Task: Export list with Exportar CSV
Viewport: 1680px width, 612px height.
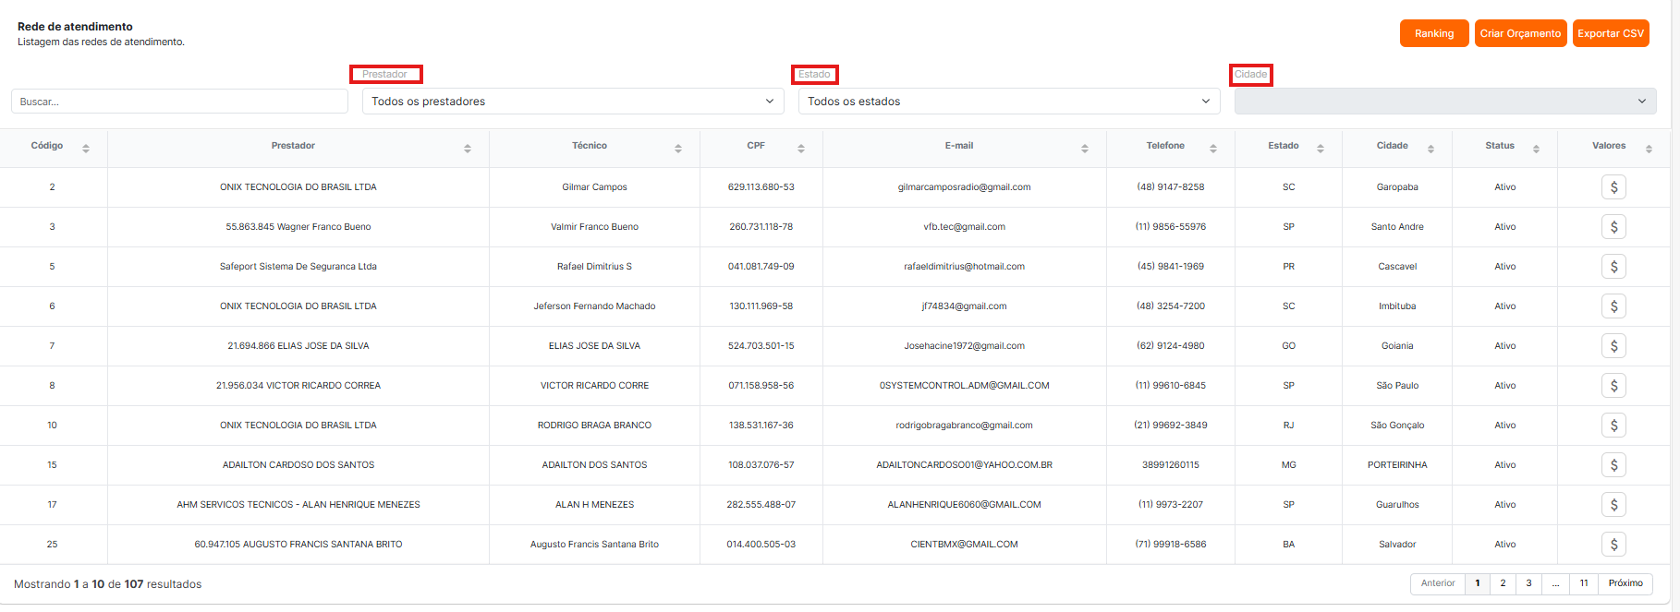Action: tap(1611, 33)
